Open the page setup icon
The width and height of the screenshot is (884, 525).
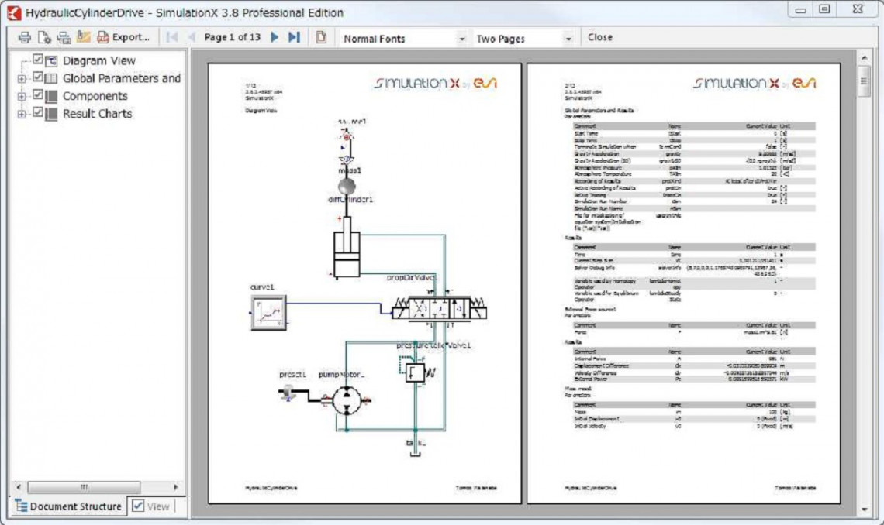click(44, 38)
